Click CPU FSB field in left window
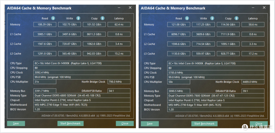 coord(82,77)
